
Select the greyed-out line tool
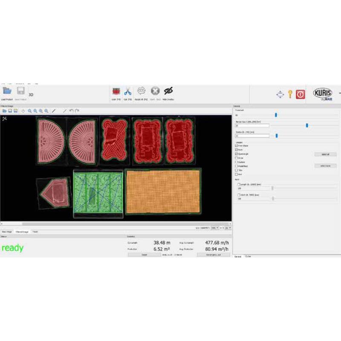(x=65, y=111)
